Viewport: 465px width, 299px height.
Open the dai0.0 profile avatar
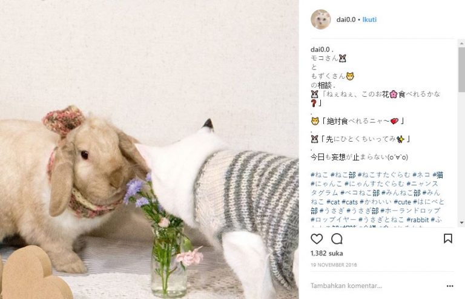(x=320, y=19)
